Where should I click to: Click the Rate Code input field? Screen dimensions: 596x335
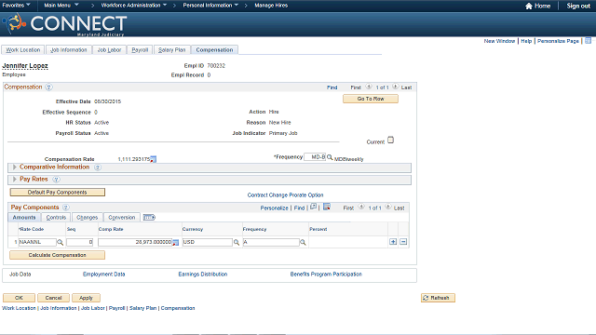(37, 242)
